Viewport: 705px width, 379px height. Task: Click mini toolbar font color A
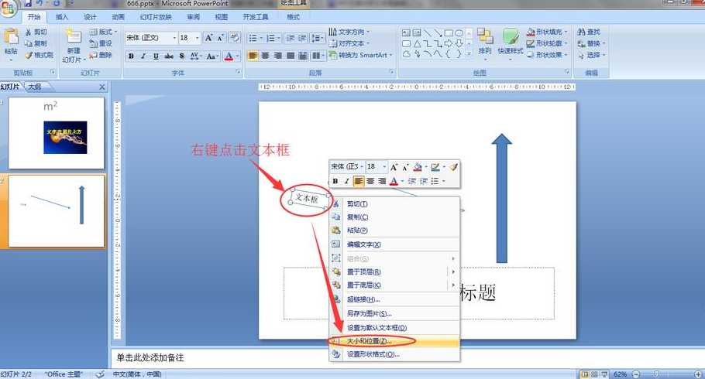pos(394,181)
